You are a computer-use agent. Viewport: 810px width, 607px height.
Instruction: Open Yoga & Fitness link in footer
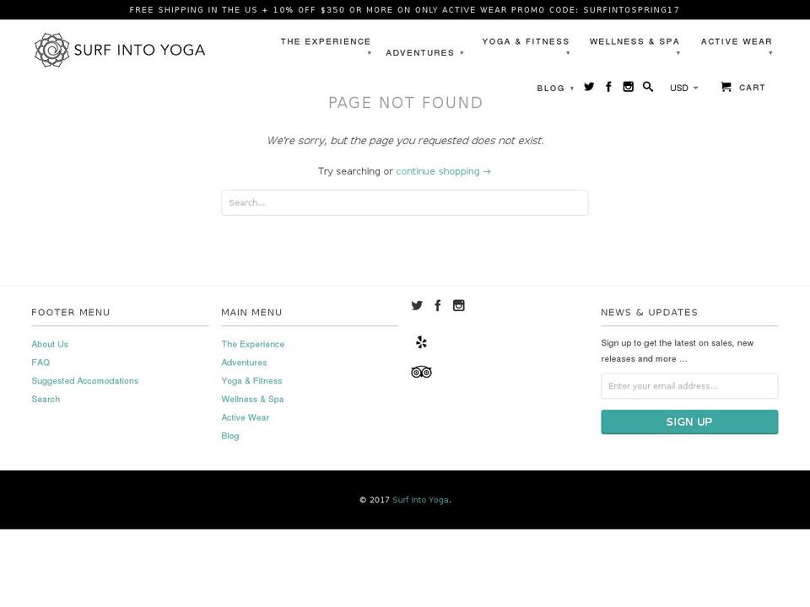pyautogui.click(x=251, y=381)
